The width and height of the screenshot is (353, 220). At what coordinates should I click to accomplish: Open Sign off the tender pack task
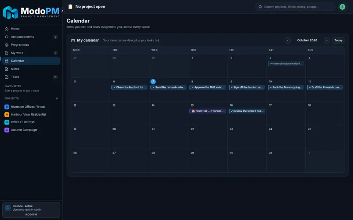tap(247, 87)
